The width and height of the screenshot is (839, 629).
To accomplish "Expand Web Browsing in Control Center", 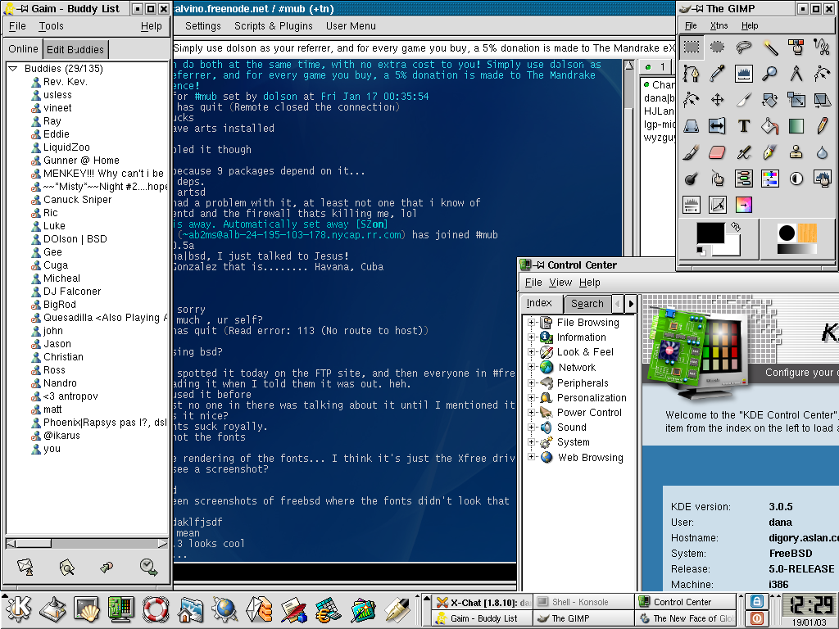I will point(531,457).
